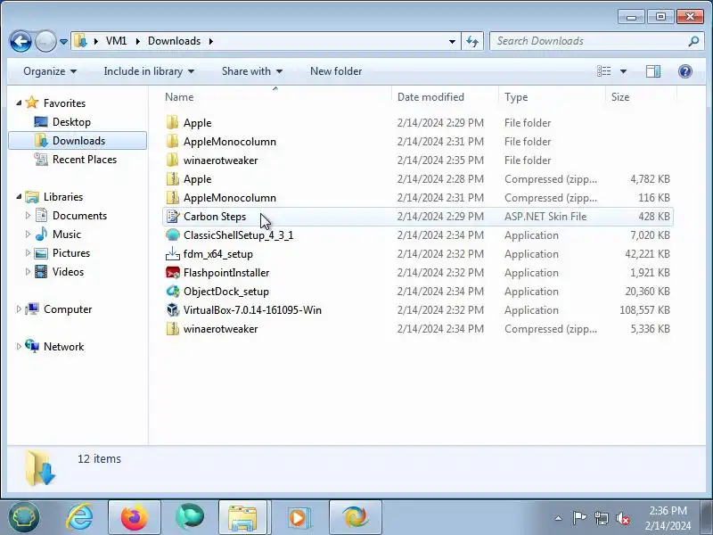713x535 pixels.
Task: Sort by the Size column header
Action: pos(641,97)
